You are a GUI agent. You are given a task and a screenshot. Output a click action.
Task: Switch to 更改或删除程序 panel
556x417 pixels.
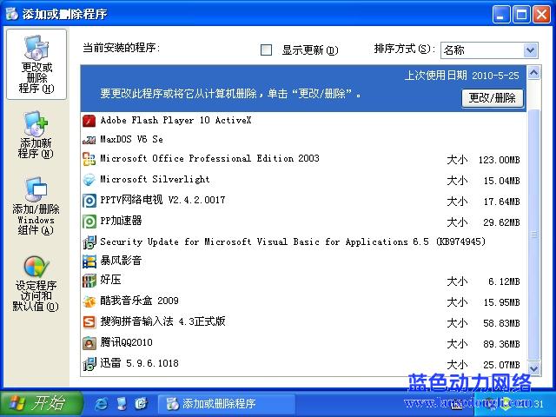pyautogui.click(x=36, y=65)
